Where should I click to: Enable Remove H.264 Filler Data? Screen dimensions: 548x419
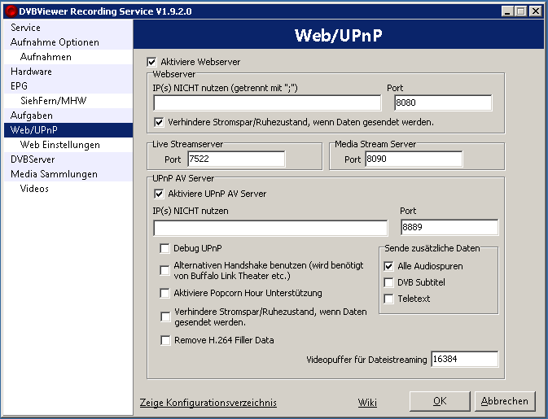tap(165, 340)
